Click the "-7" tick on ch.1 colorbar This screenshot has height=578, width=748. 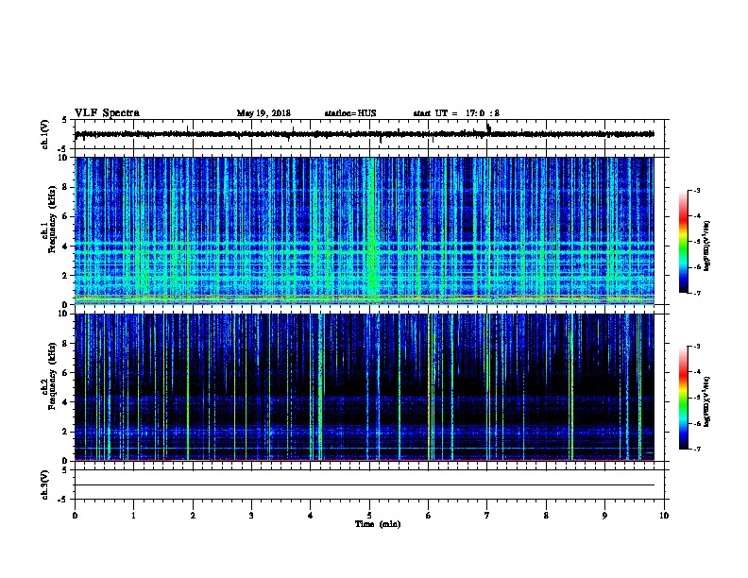(x=696, y=293)
